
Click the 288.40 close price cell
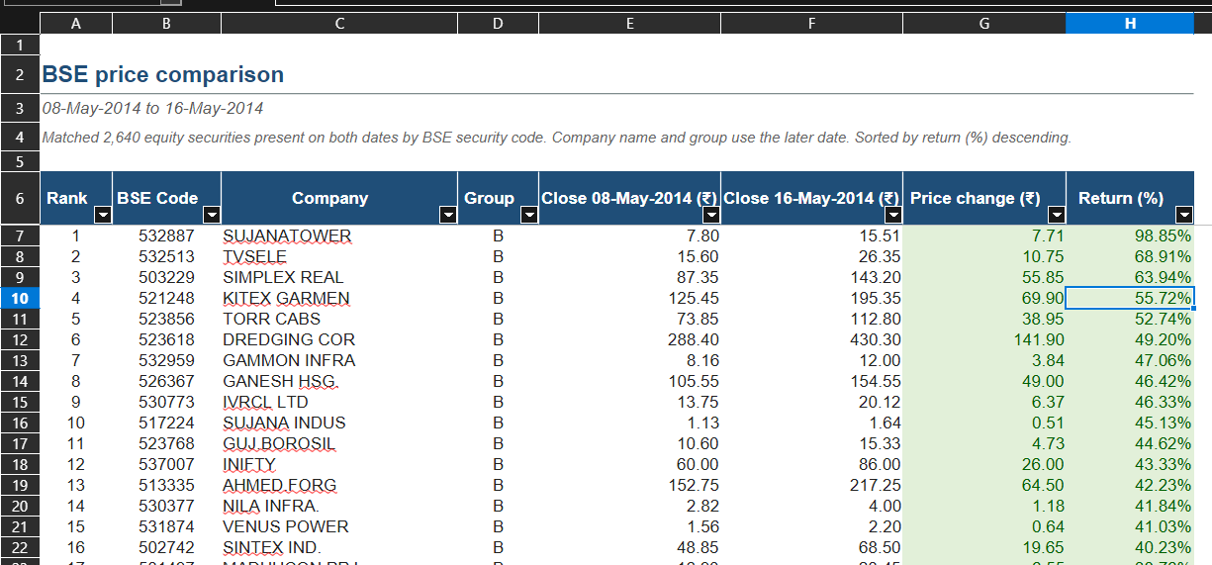click(x=629, y=339)
